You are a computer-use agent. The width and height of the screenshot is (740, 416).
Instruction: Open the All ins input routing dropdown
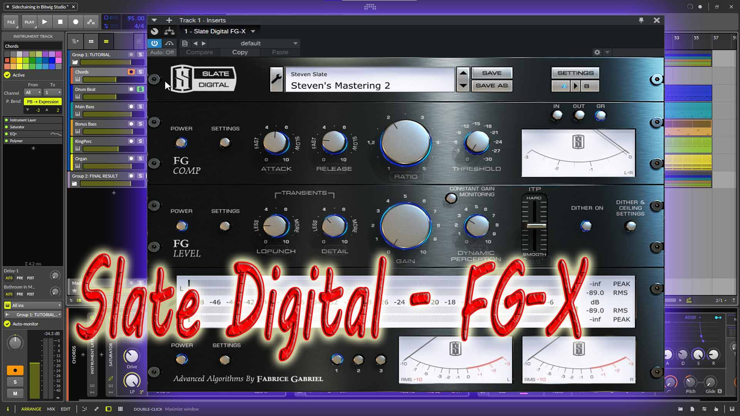tap(33, 305)
